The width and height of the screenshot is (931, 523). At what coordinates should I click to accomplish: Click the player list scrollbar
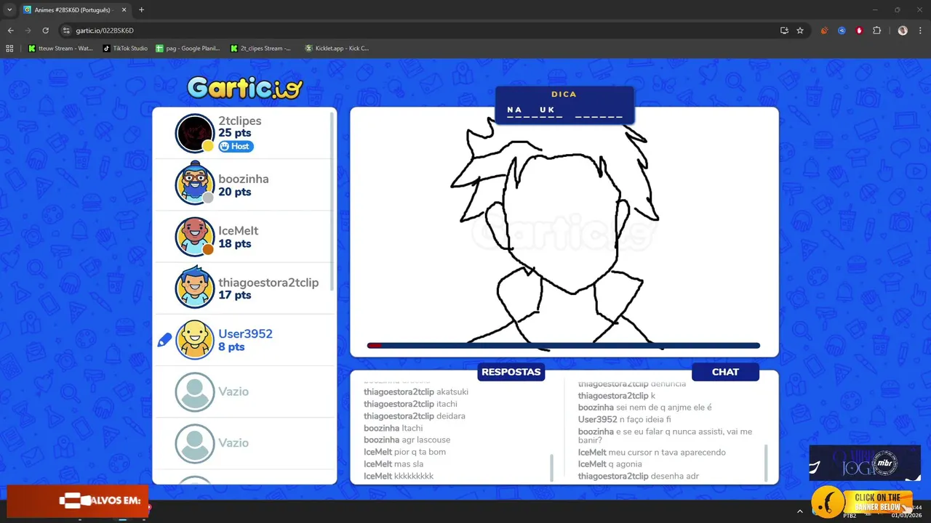coord(333,201)
